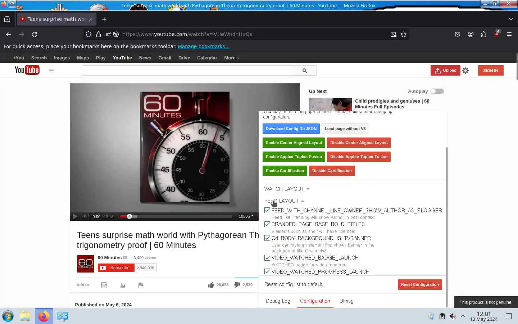Screen dimensions: 518x324
Task: Open YouTube settings gear icon
Action: tap(465, 71)
